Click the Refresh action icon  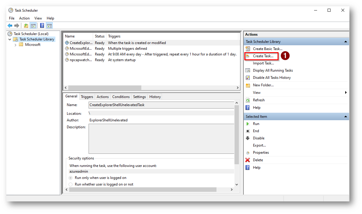click(248, 100)
